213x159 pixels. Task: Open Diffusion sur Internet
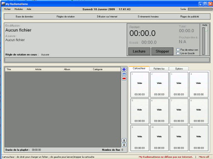(107, 17)
